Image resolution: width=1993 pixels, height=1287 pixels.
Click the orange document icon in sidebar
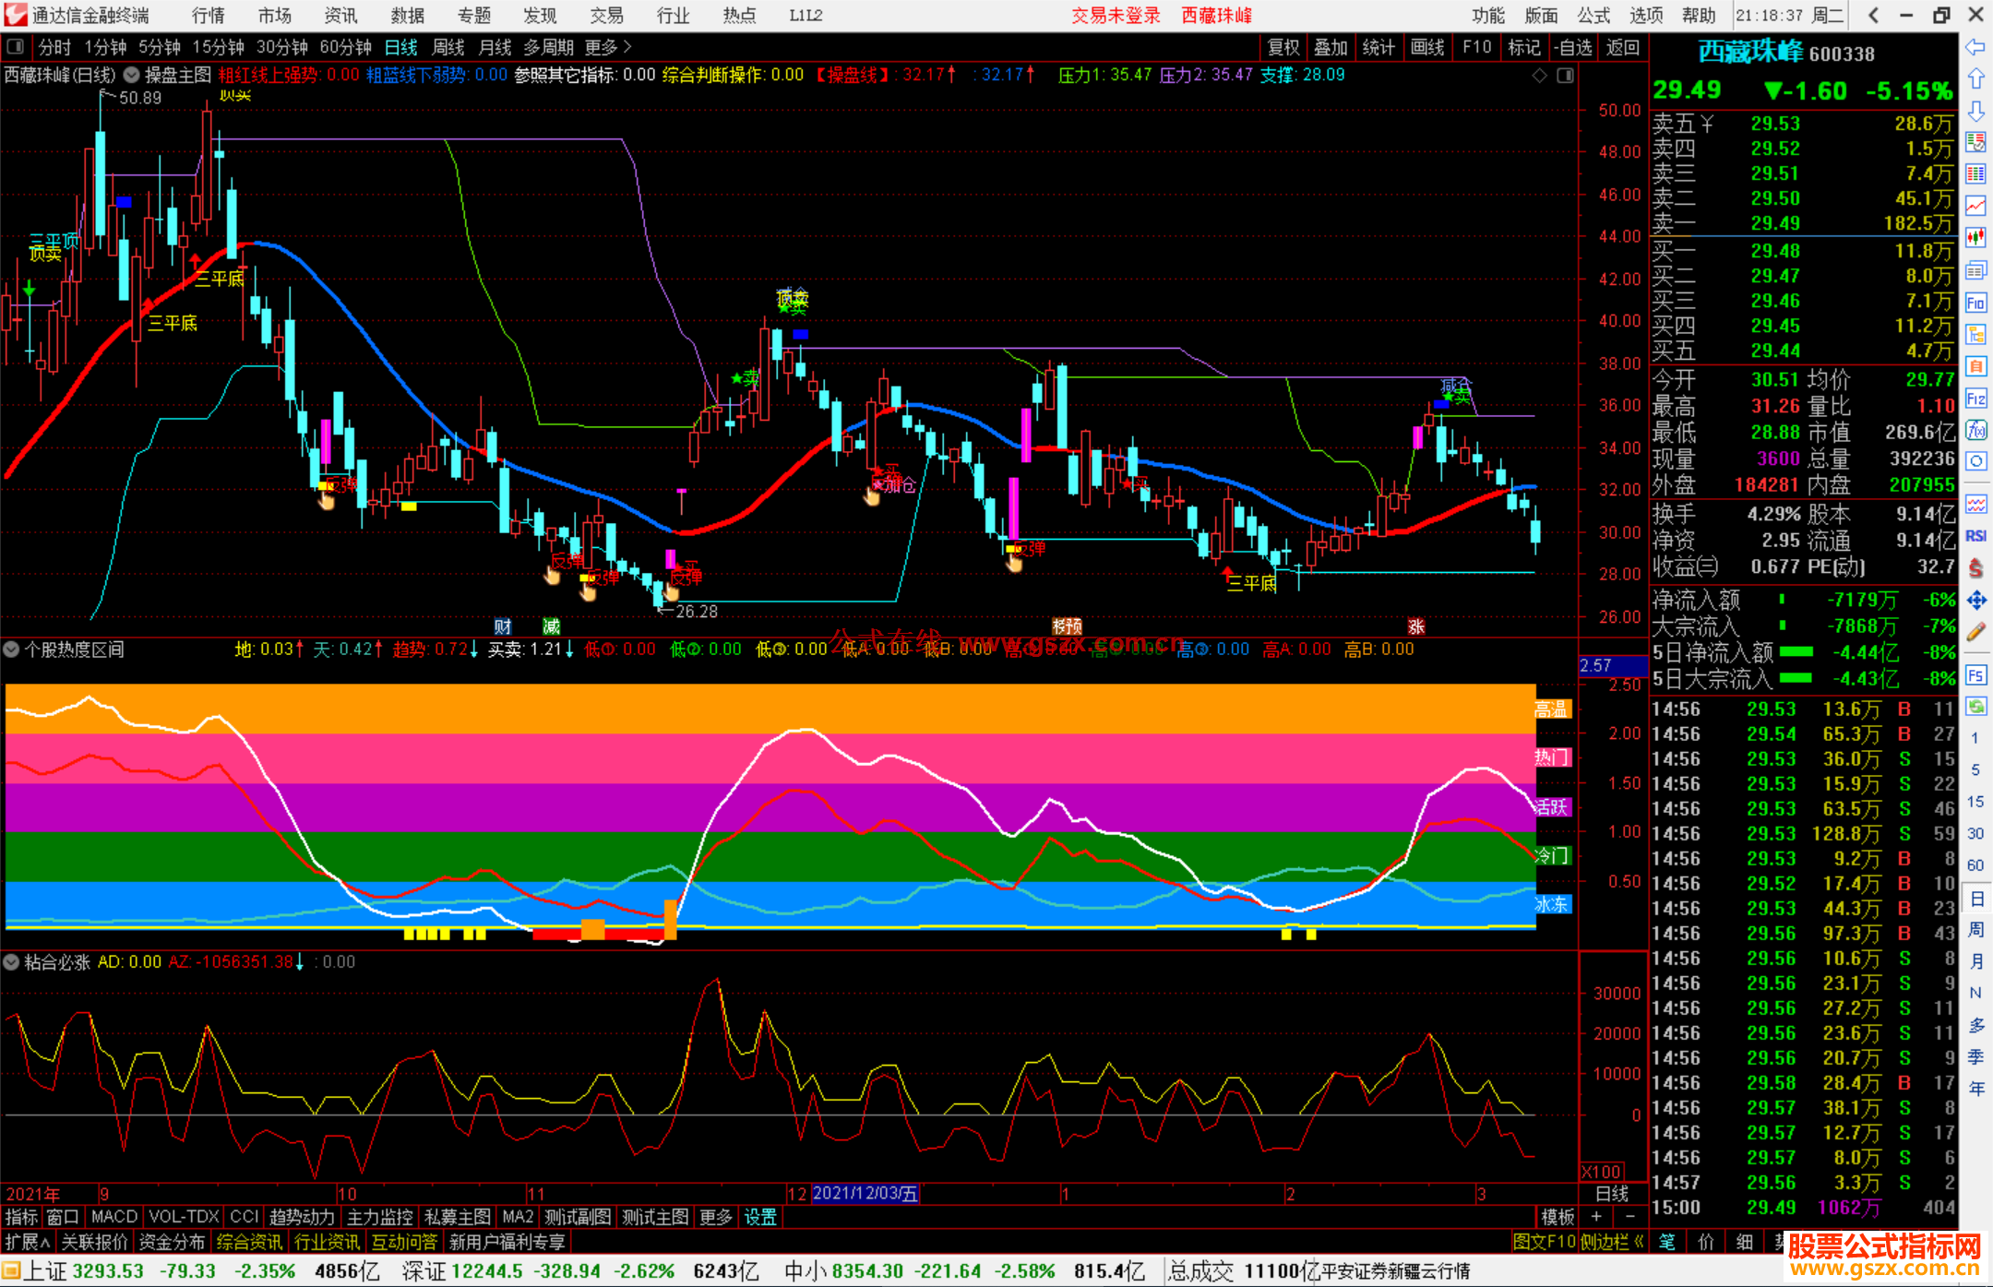click(x=1975, y=366)
